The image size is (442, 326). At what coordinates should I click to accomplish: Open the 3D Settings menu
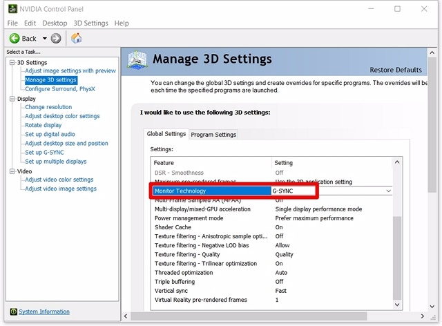90,23
